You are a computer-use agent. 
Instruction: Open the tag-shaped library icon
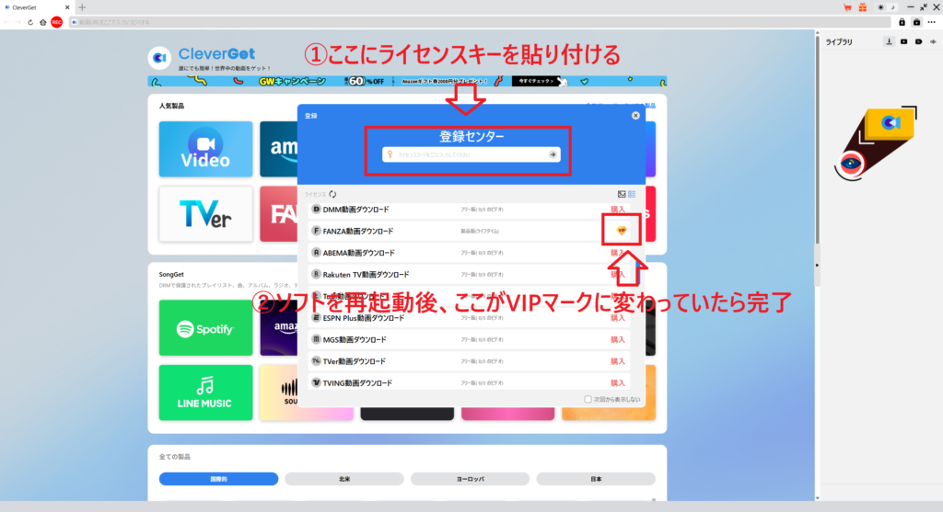pyautogui.click(x=918, y=41)
